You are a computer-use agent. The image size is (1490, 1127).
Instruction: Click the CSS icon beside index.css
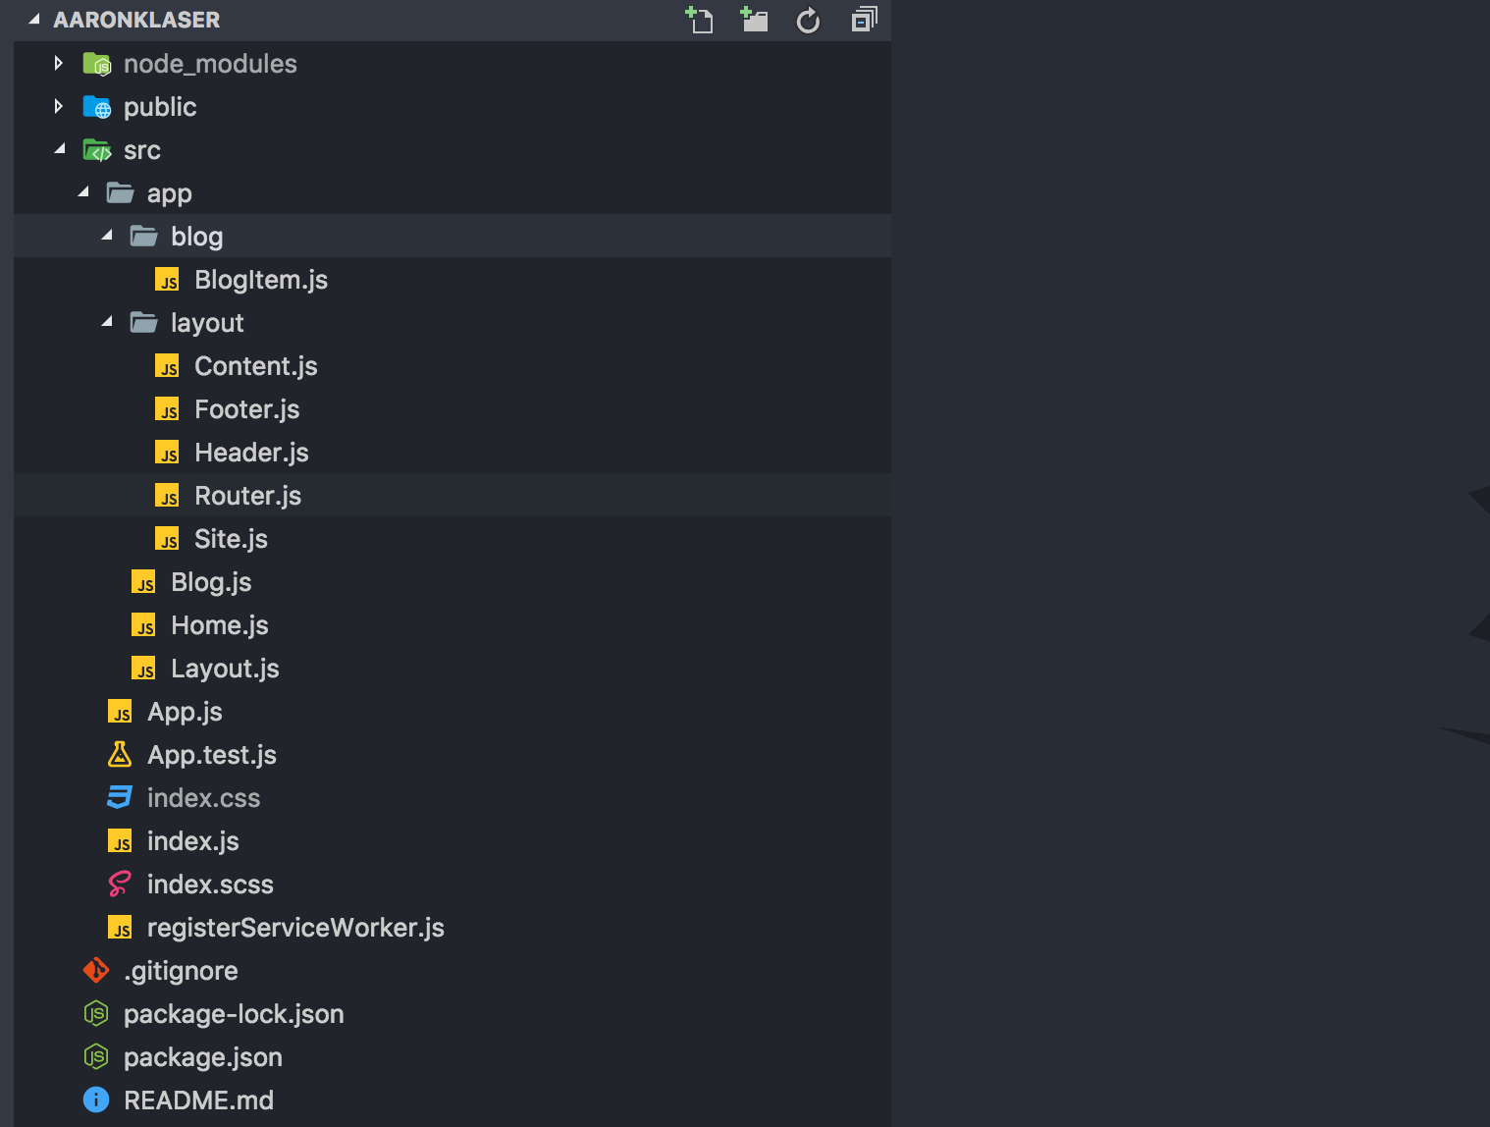coord(120,798)
